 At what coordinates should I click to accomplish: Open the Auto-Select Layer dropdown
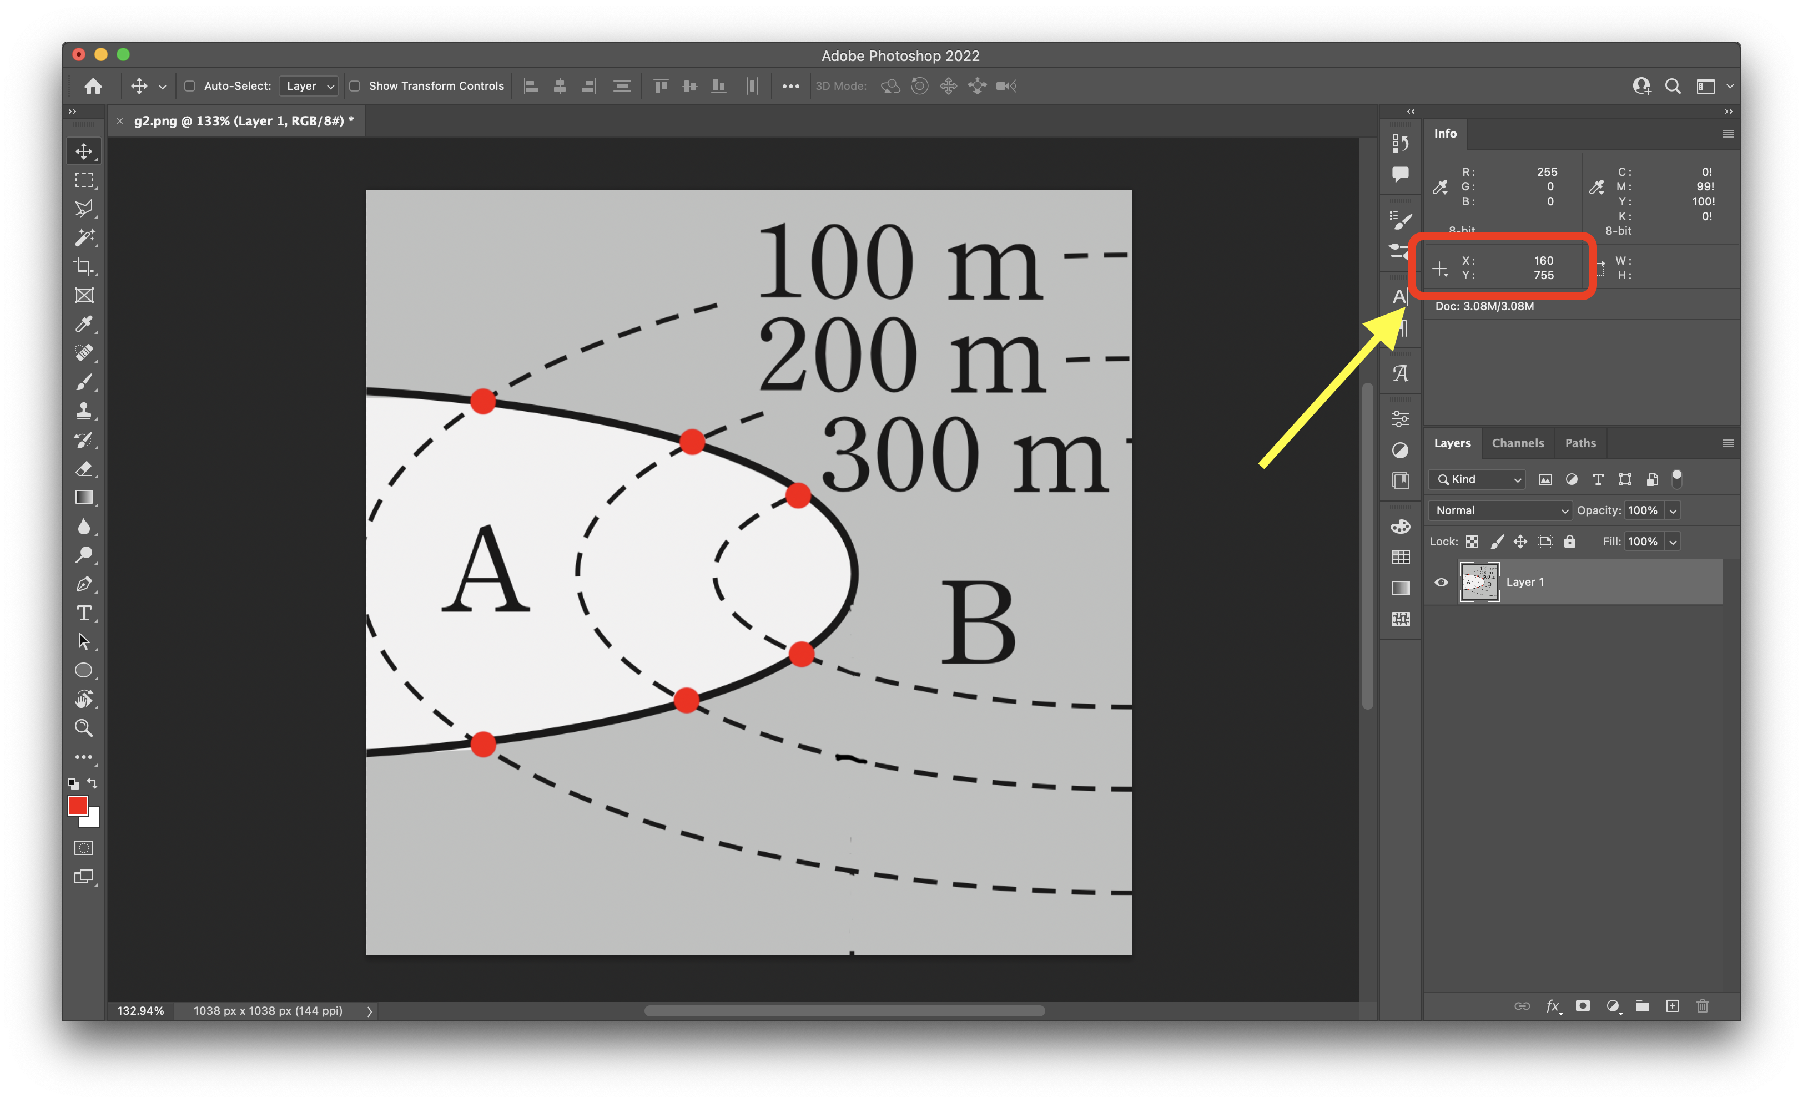coord(309,87)
